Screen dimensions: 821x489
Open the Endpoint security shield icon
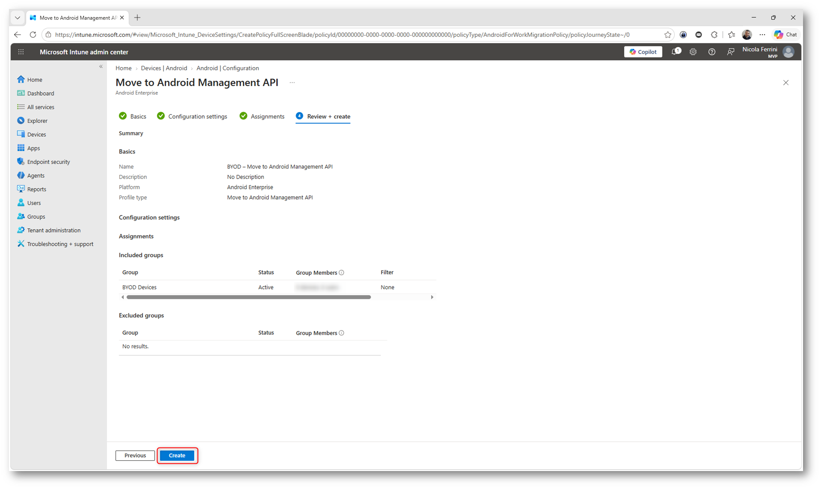(x=21, y=162)
